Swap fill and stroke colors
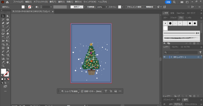 tap(8, 69)
